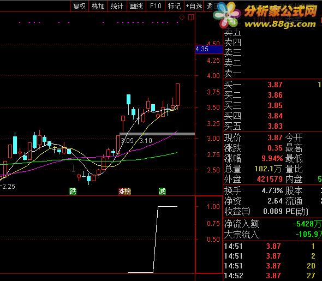
Task: Click the 涨榜 marker under the chart
Action: [124, 192]
